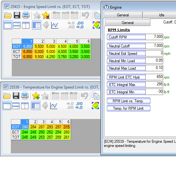Colored surface fit-view icon in 25539 window

click(x=95, y=106)
